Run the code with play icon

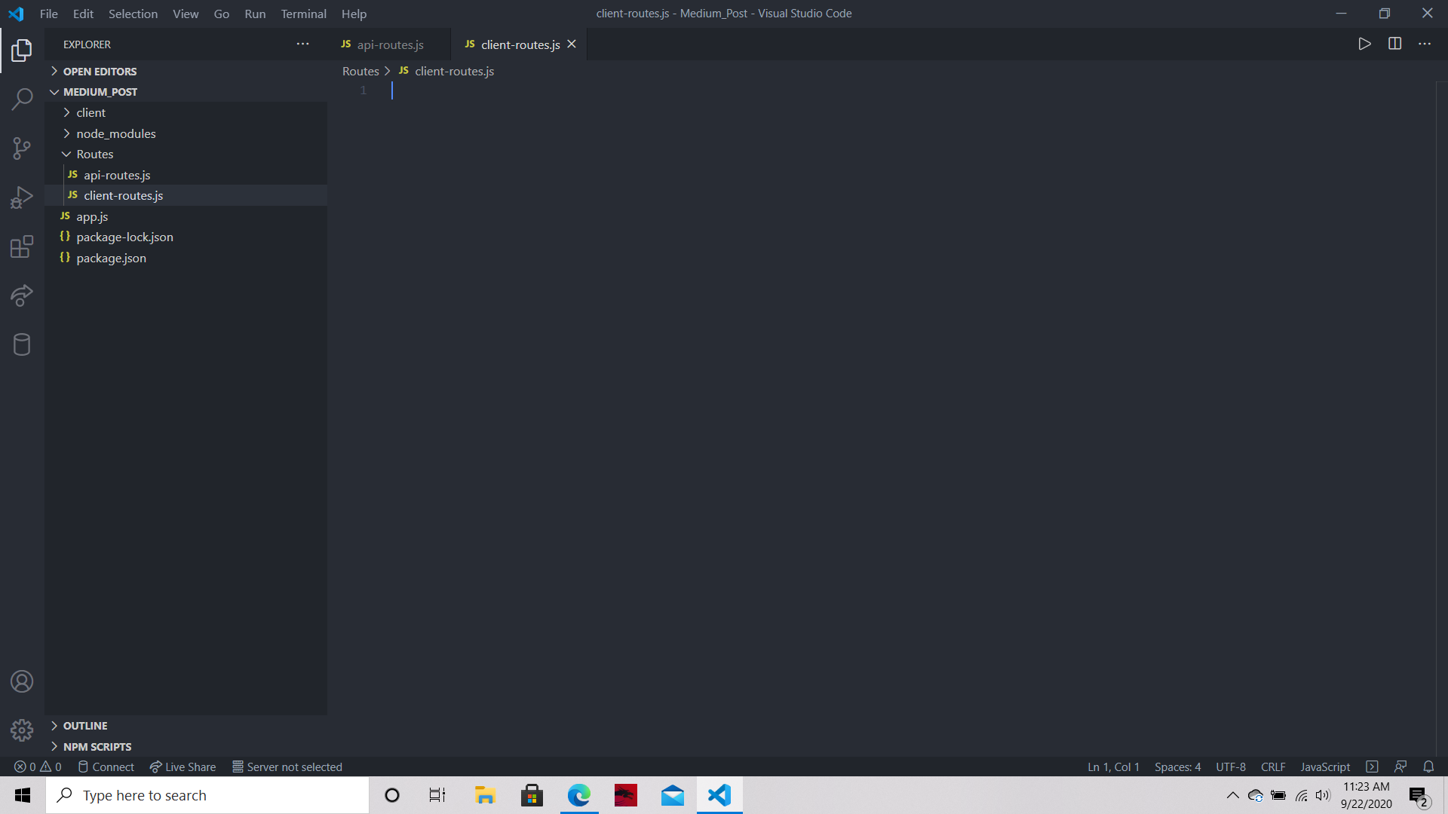tap(1364, 44)
